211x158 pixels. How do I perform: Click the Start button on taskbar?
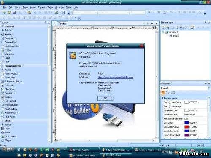click(x=7, y=149)
